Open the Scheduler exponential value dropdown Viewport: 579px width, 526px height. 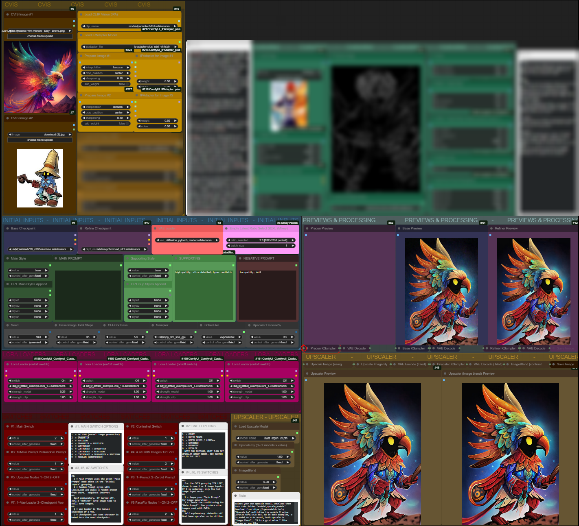(x=222, y=337)
